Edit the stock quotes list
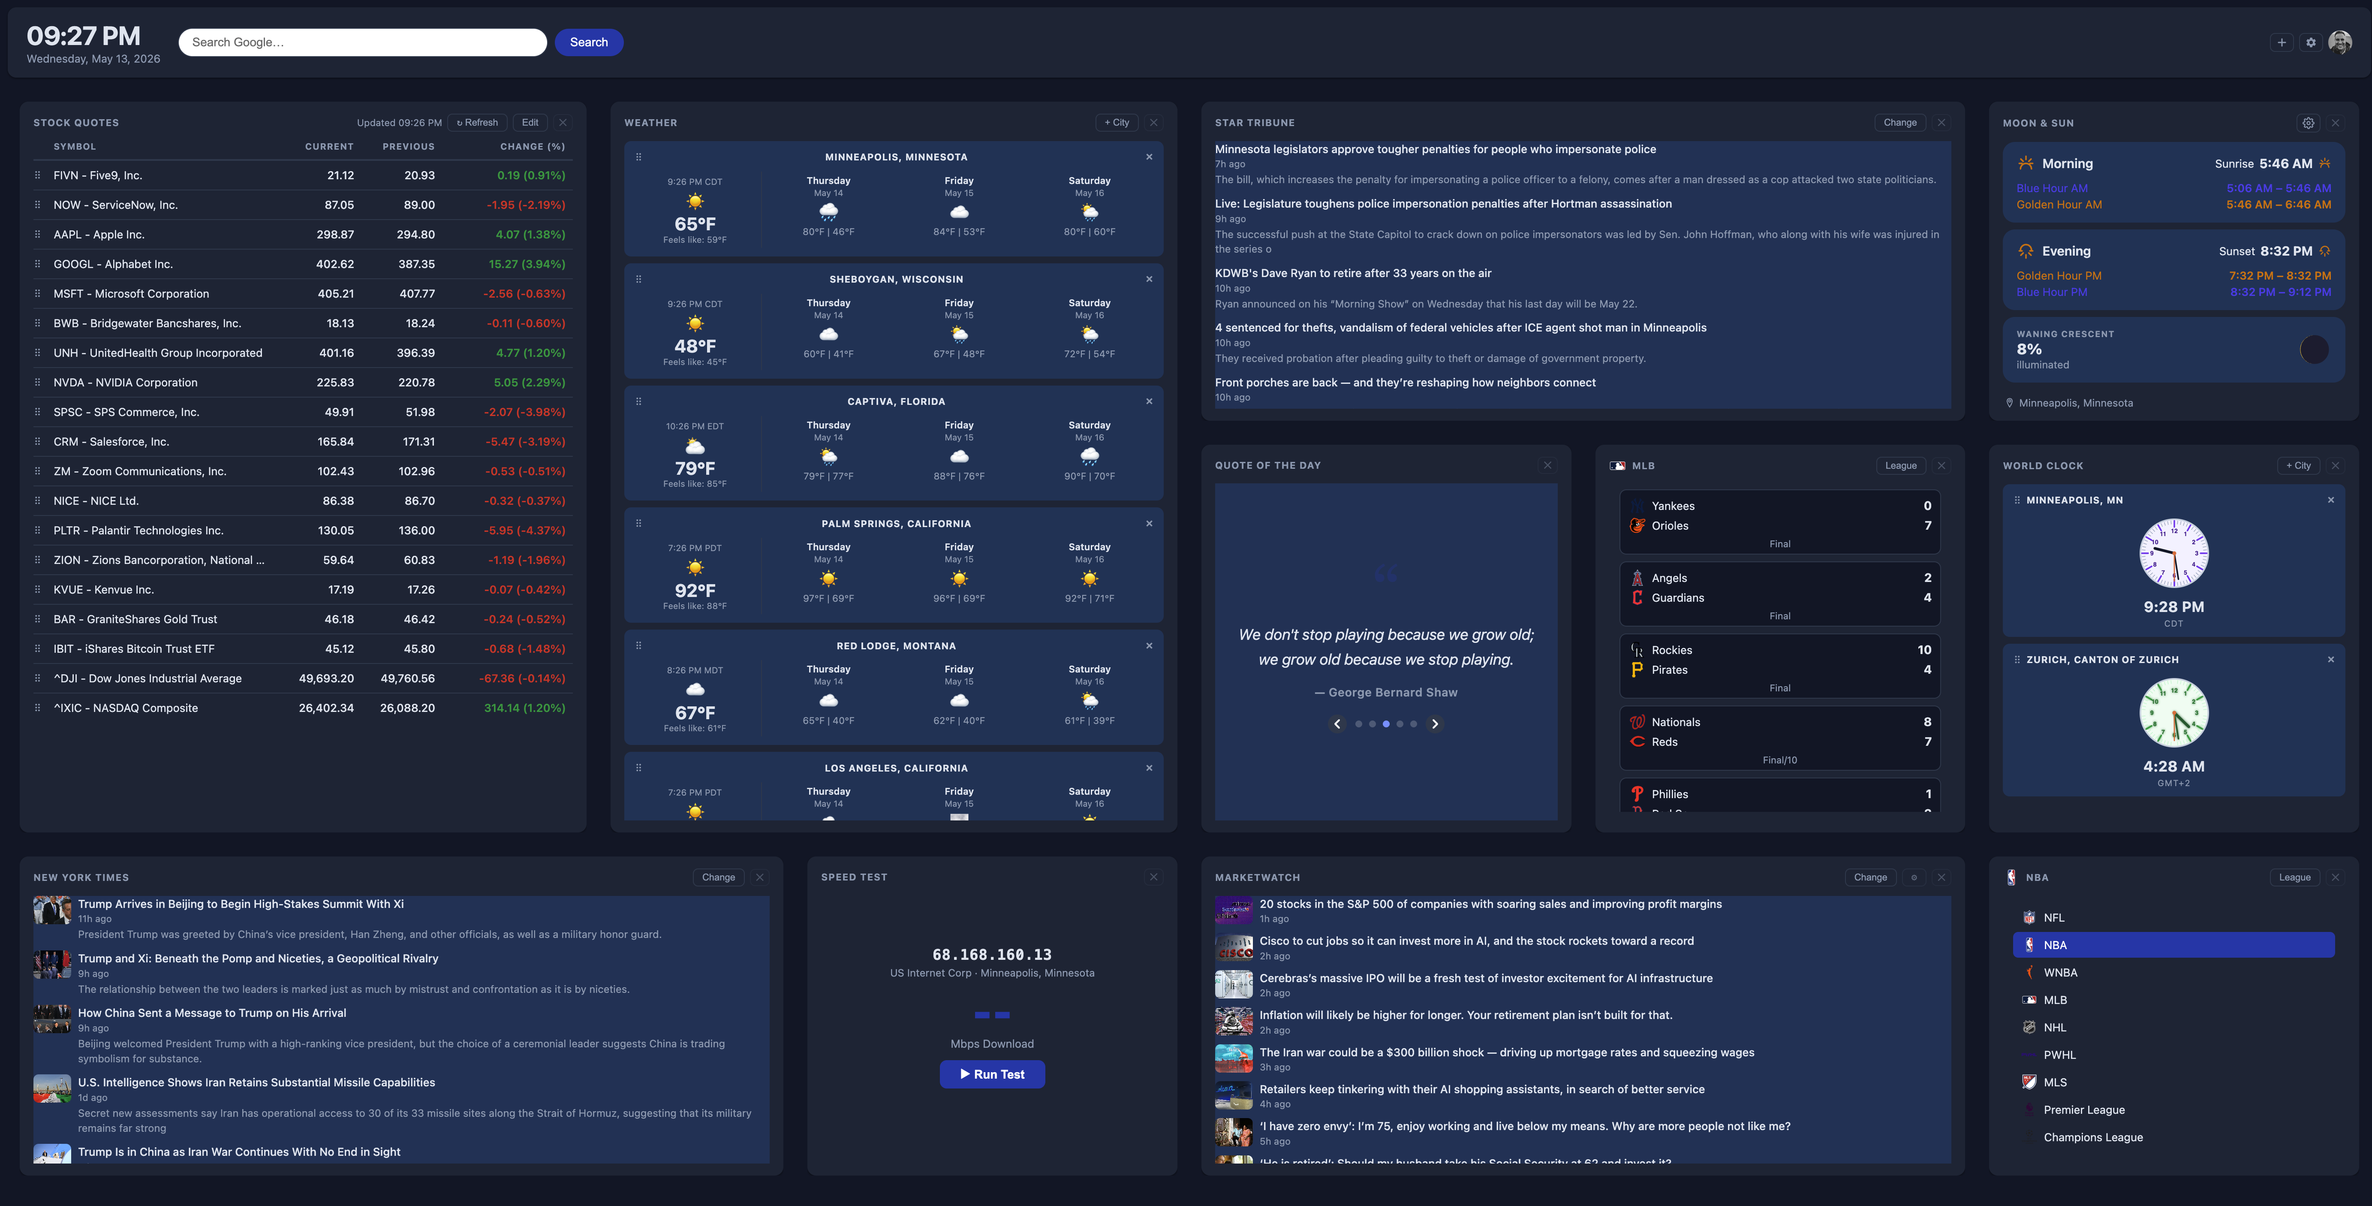Viewport: 2372px width, 1206px height. 530,123
